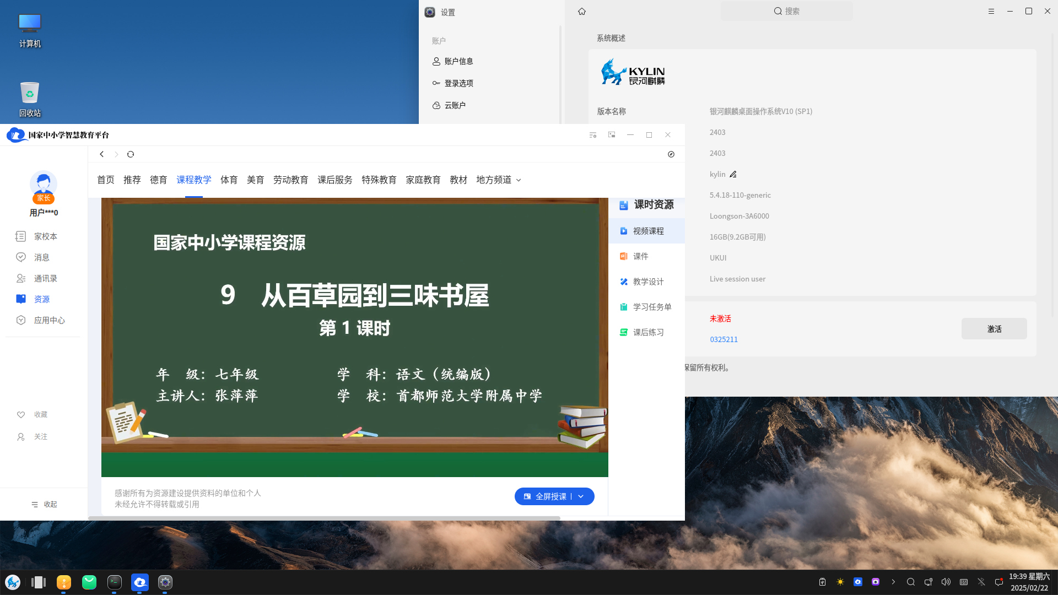
Task: Click the parent user avatar
Action: click(44, 185)
